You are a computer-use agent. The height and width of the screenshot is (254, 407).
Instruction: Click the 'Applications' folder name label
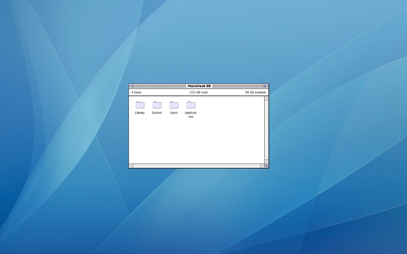pyautogui.click(x=191, y=115)
